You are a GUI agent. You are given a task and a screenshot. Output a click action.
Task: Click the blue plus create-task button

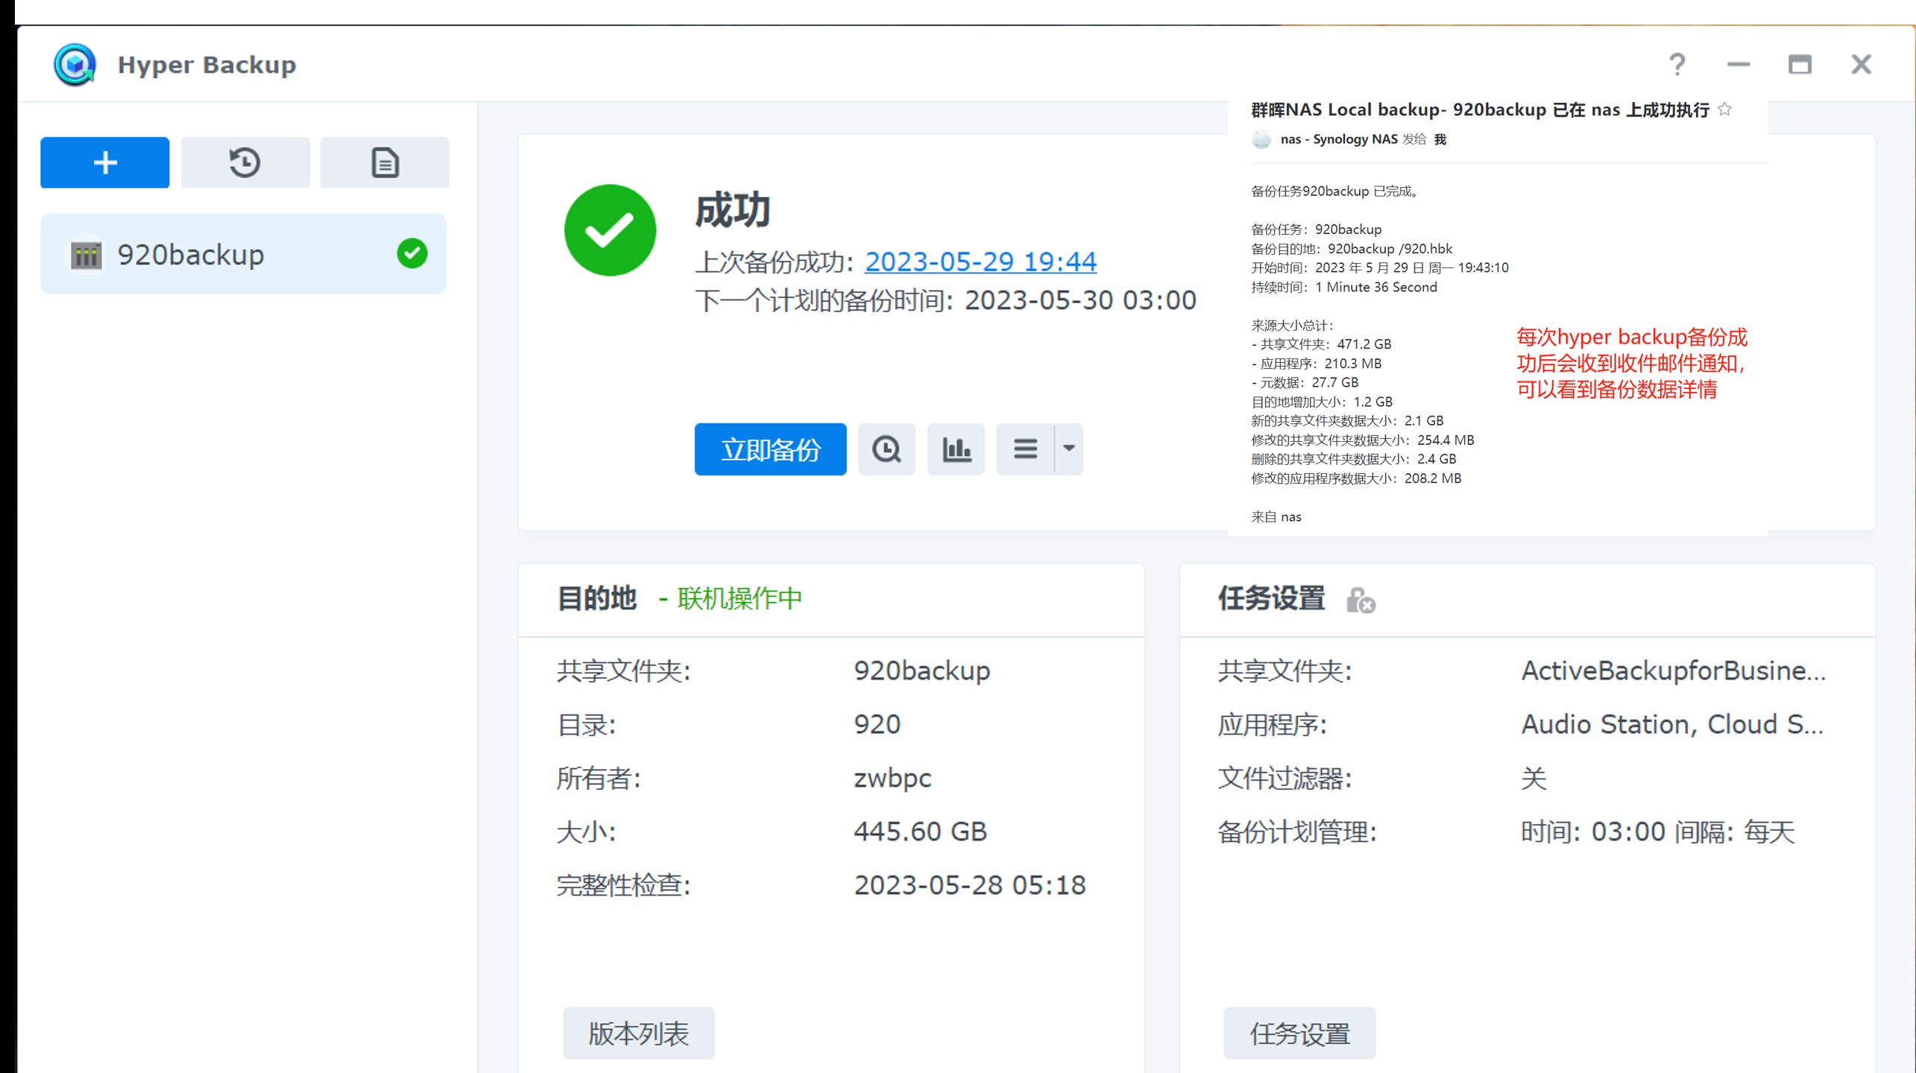[x=105, y=162]
